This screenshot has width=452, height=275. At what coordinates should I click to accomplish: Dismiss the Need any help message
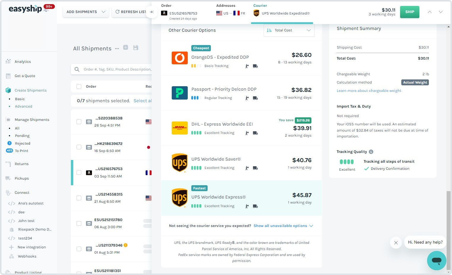click(396, 243)
